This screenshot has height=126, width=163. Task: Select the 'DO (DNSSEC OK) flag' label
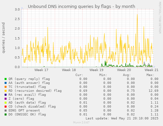27,114
